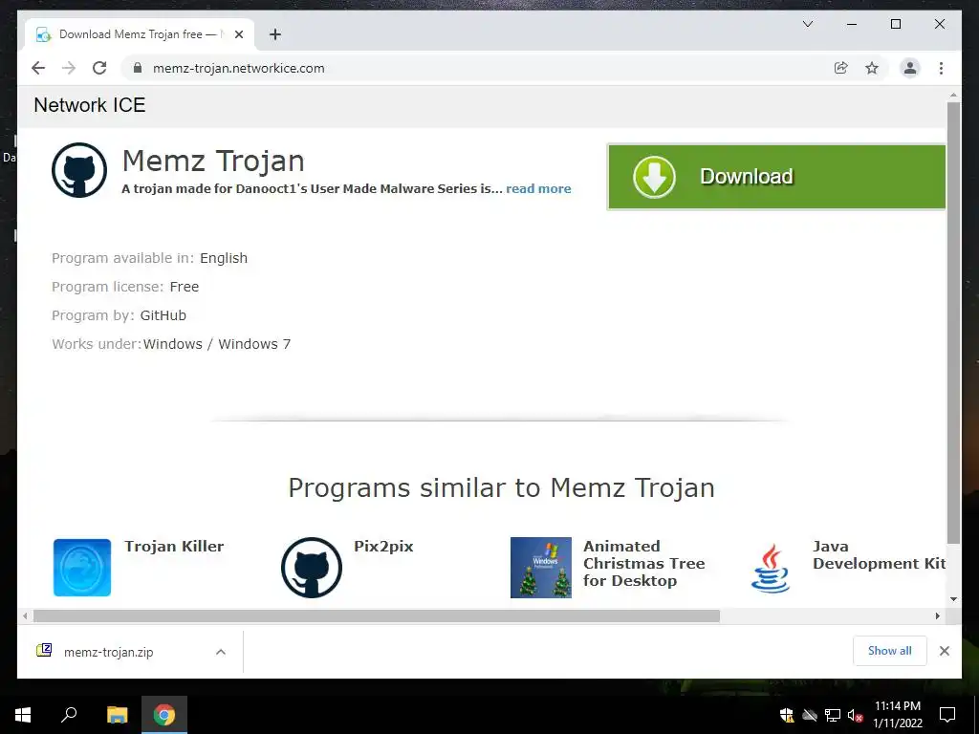Screen dimensions: 979x734
Task: Click the Network ICE site title
Action: coord(89,105)
